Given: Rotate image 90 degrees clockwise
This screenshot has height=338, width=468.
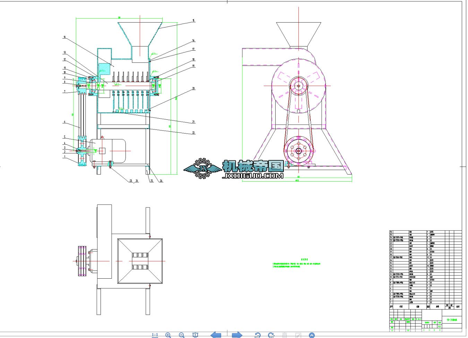Looking at the screenshot, I should [x=271, y=335].
